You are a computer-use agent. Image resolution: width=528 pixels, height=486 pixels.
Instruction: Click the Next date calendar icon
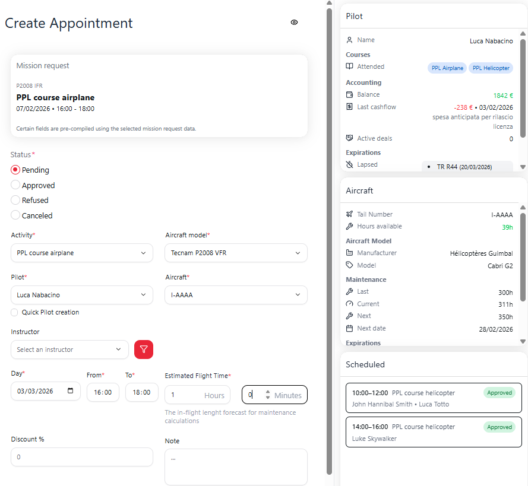[x=350, y=329]
